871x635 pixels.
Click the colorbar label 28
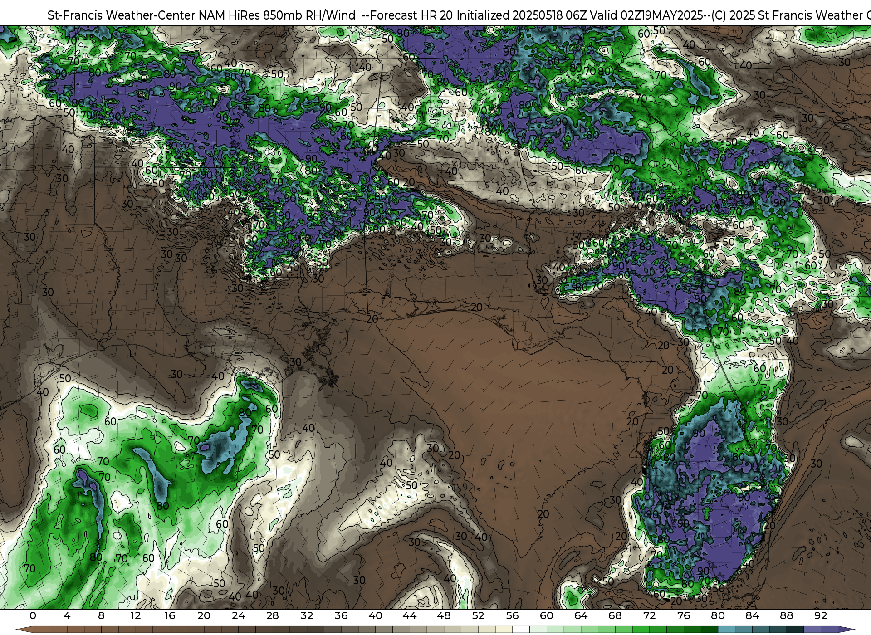273,616
